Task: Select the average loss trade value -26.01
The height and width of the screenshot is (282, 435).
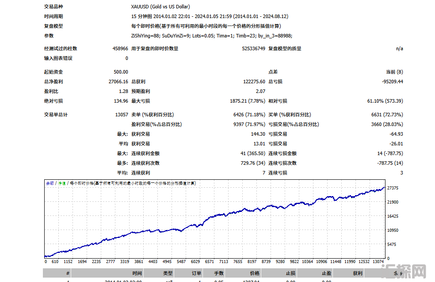Action: coord(396,144)
